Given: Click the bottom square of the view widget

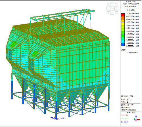Looking at the screenshot, I should coord(112,13).
